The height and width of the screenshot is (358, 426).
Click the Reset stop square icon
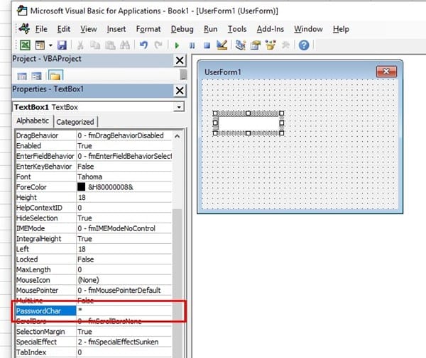pyautogui.click(x=207, y=45)
